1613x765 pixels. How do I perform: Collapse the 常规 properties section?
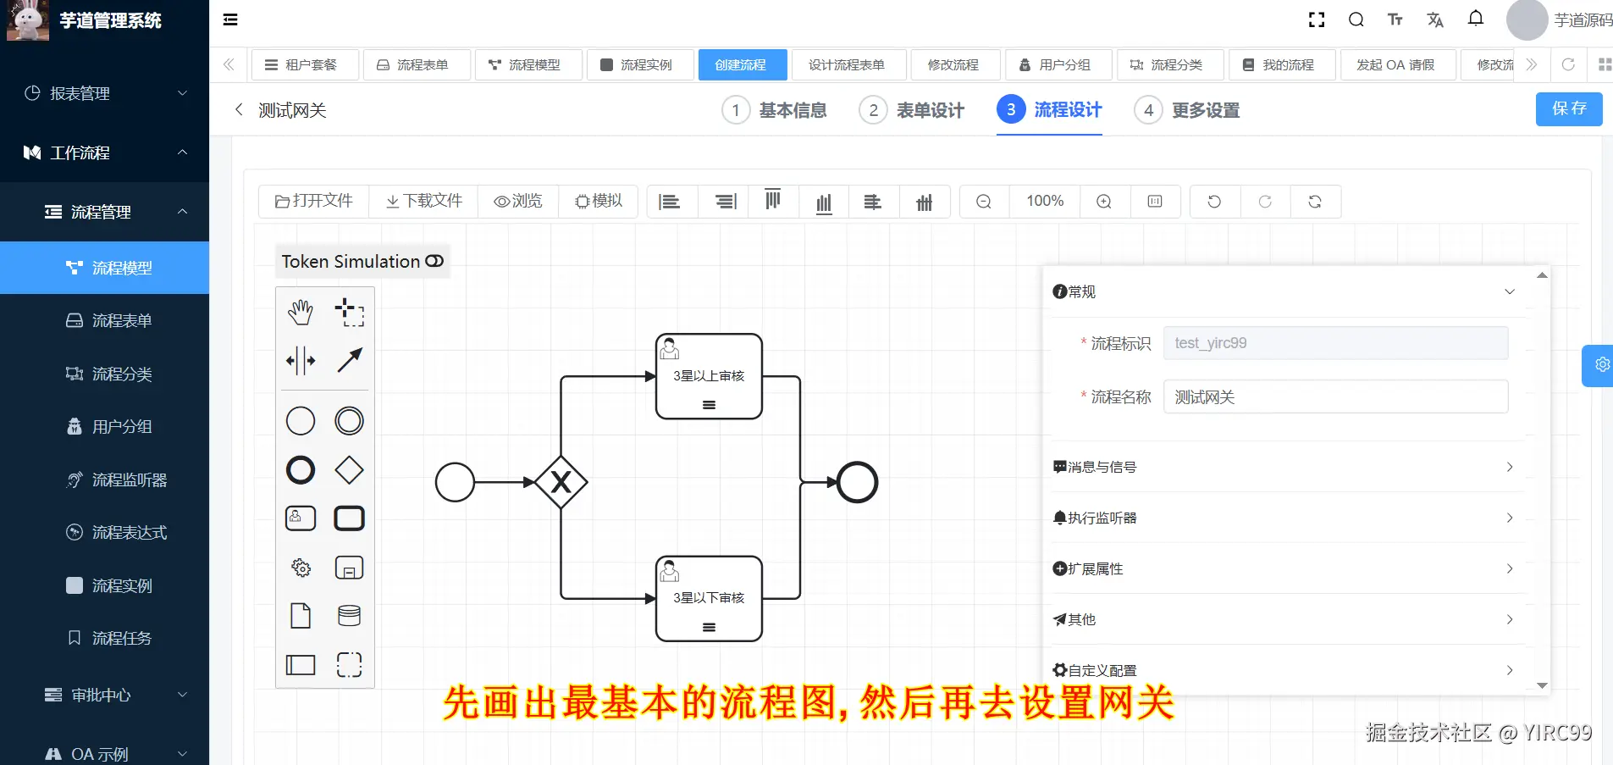(1510, 291)
